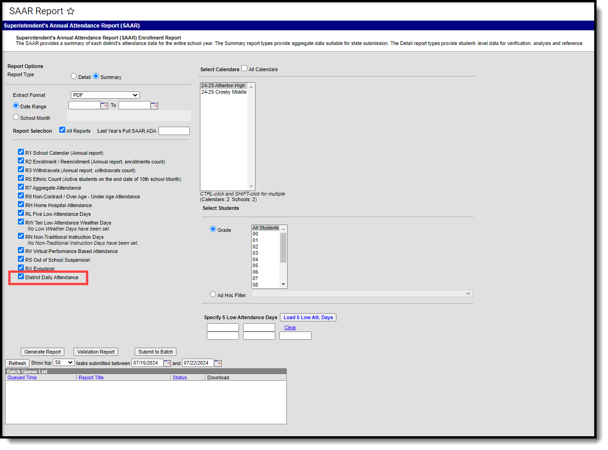The width and height of the screenshot is (608, 450).
Task: Uncheck R7 Aggregate Attendance report
Action: [21, 187]
